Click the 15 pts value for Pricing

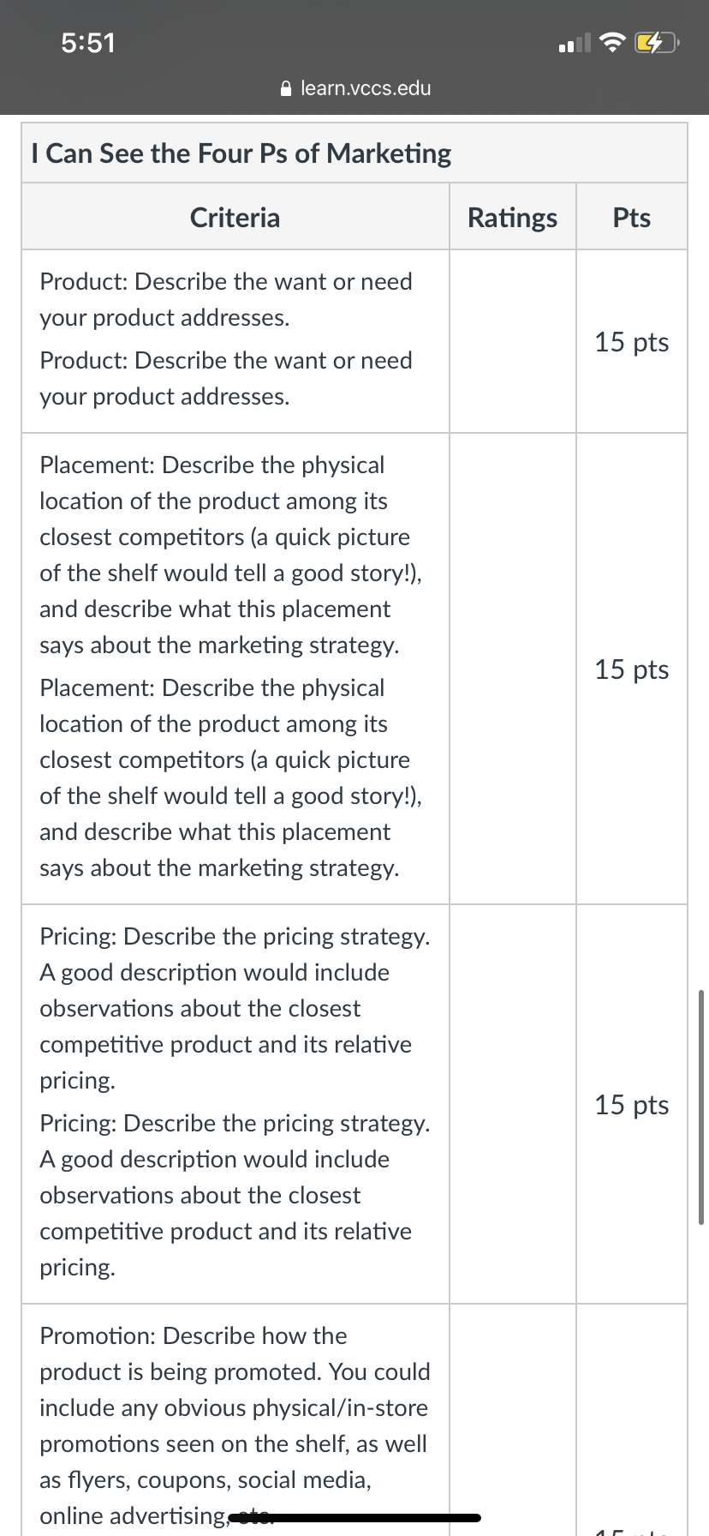[x=632, y=1105]
